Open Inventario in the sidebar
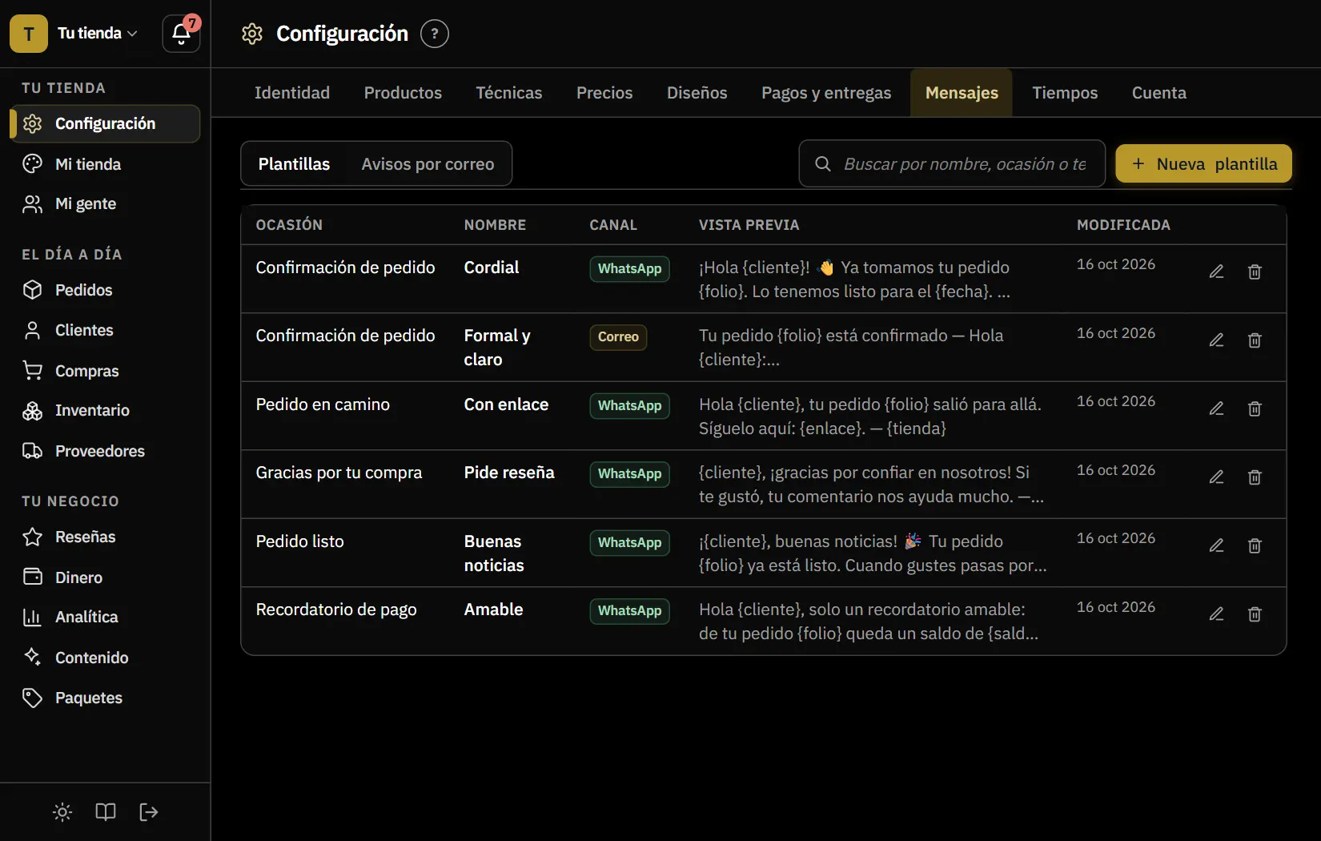This screenshot has height=841, width=1321. 105,410
